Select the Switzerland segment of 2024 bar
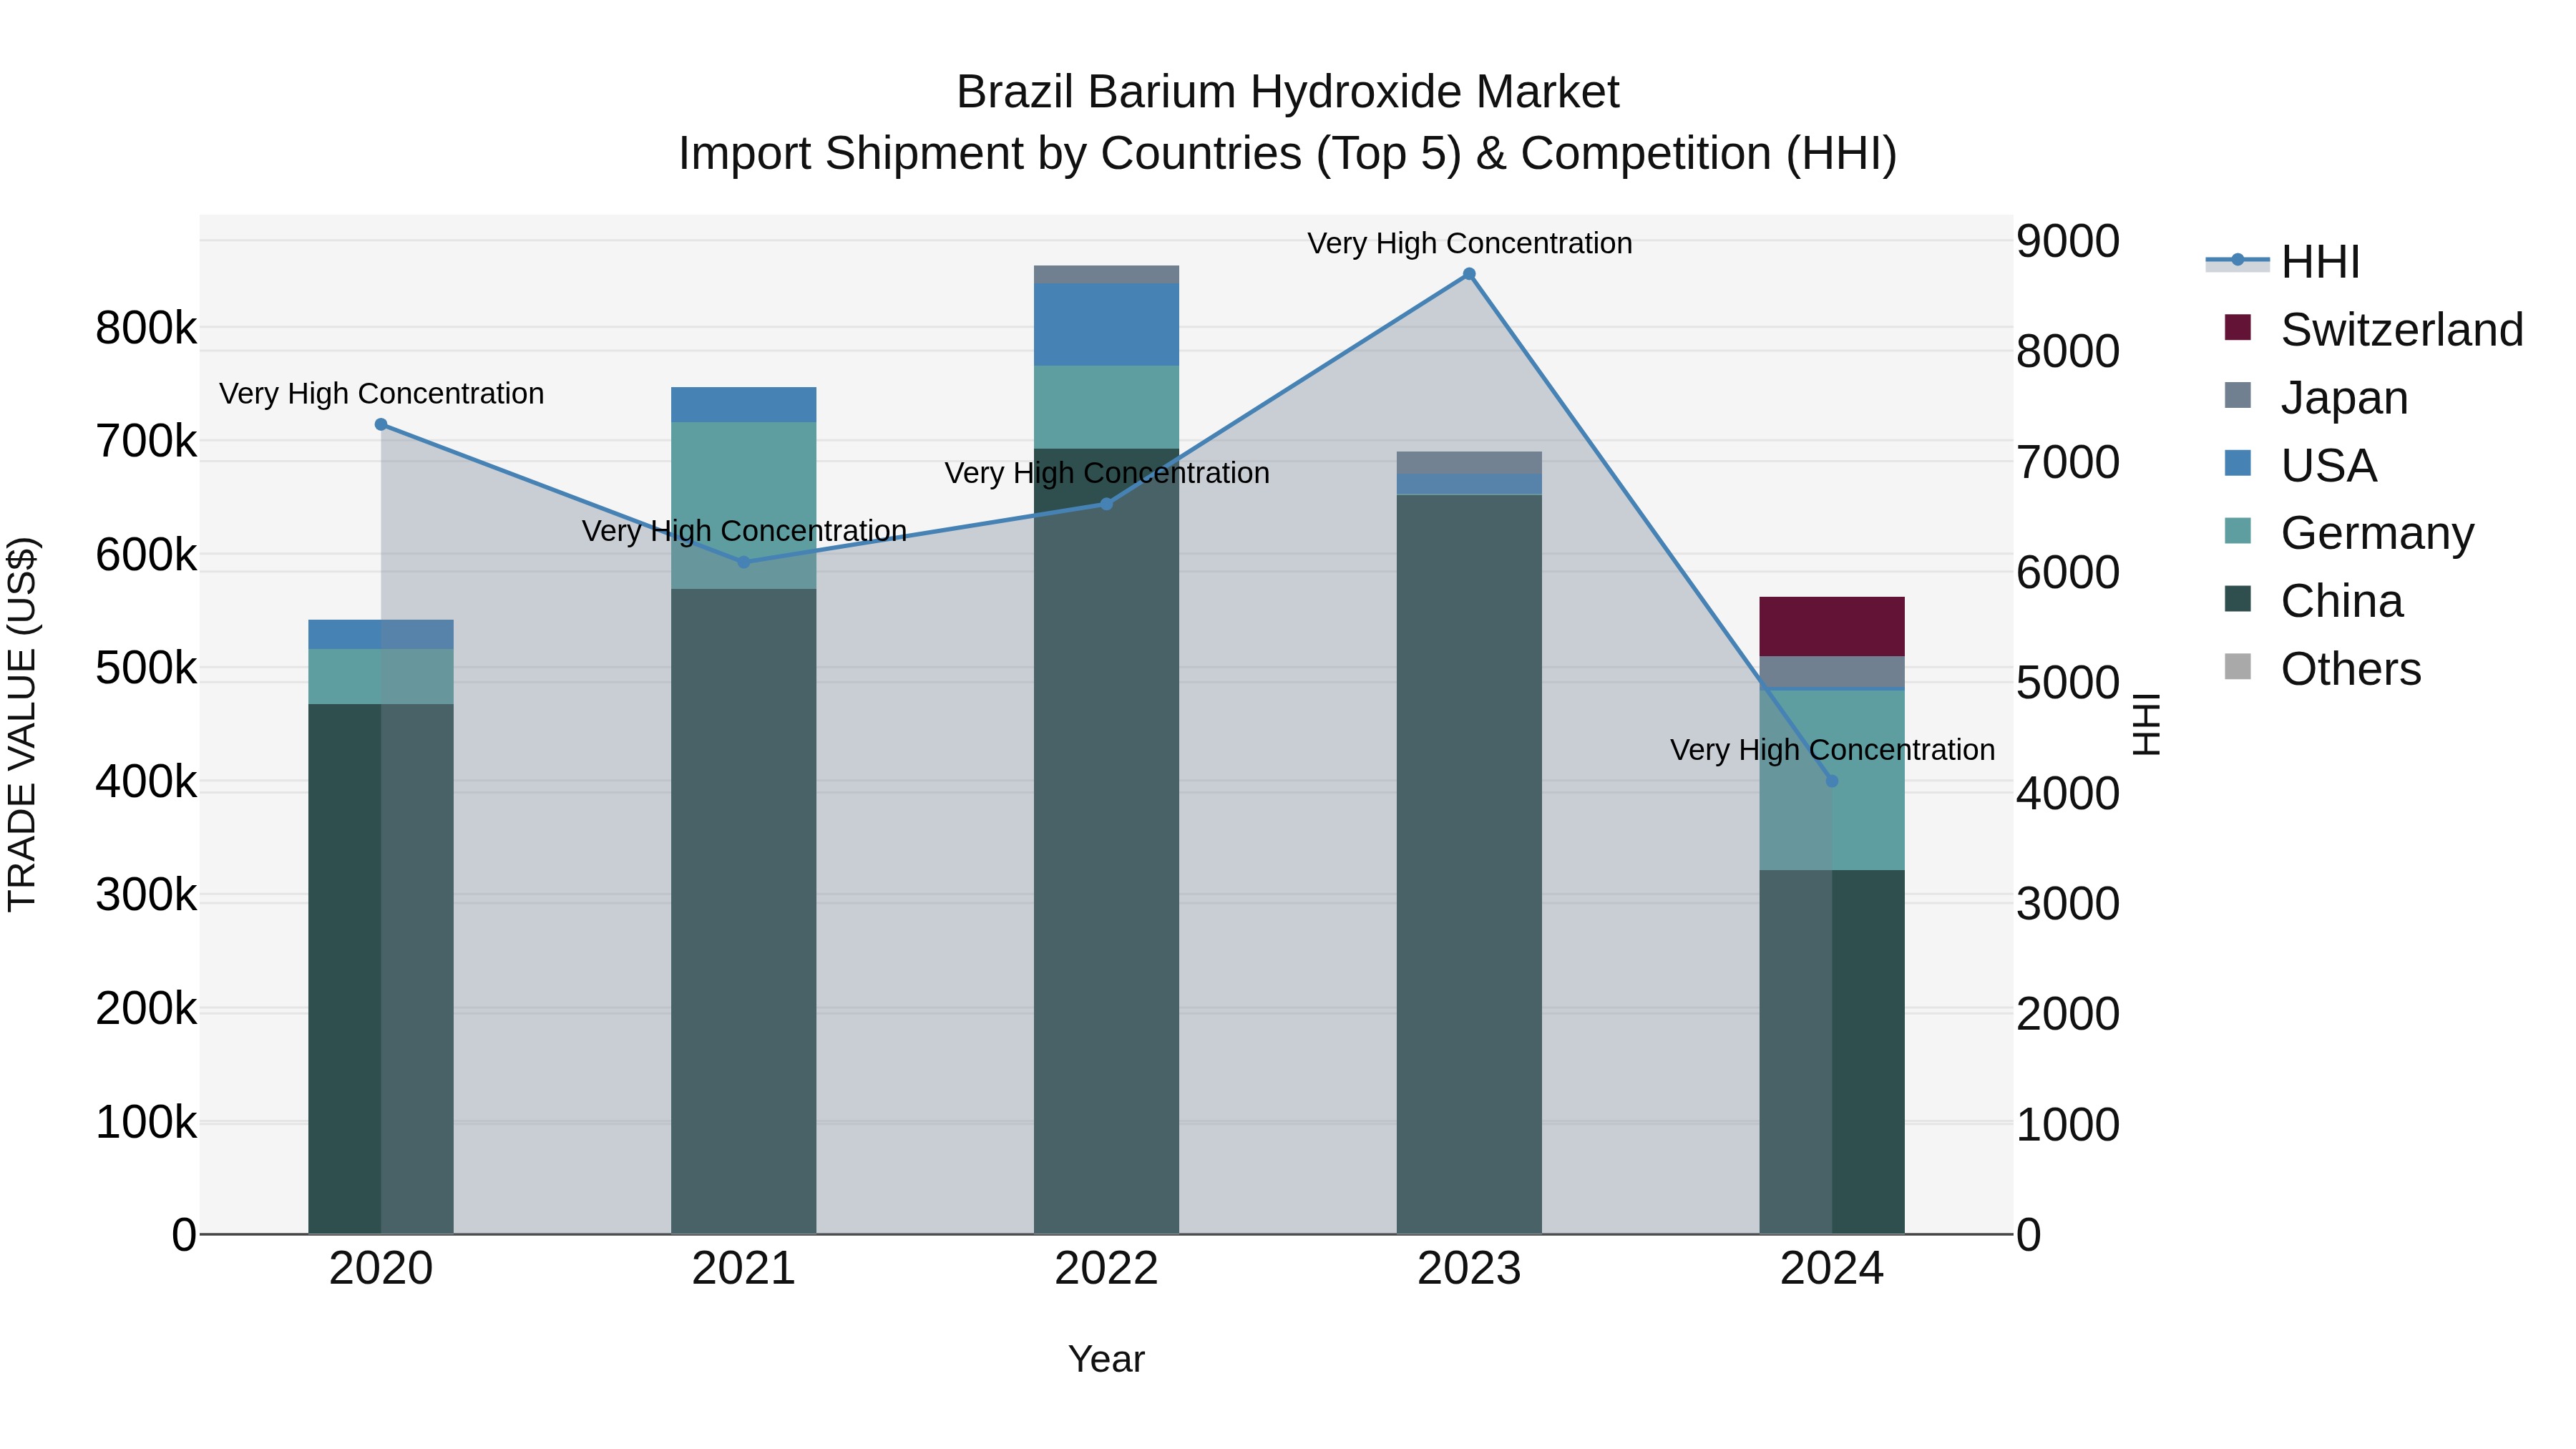This screenshot has height=1449, width=2576. click(1832, 627)
